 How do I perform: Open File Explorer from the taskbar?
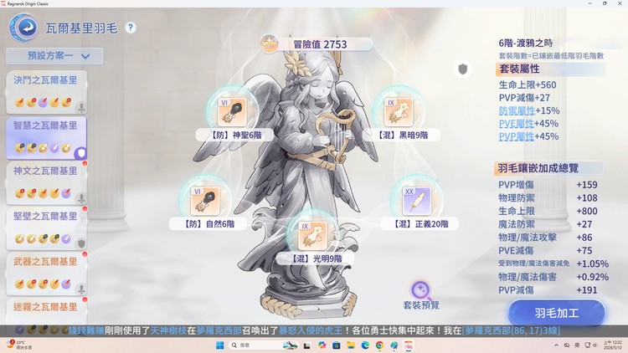click(x=351, y=345)
